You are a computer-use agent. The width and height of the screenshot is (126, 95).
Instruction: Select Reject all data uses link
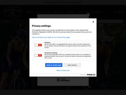63,70
